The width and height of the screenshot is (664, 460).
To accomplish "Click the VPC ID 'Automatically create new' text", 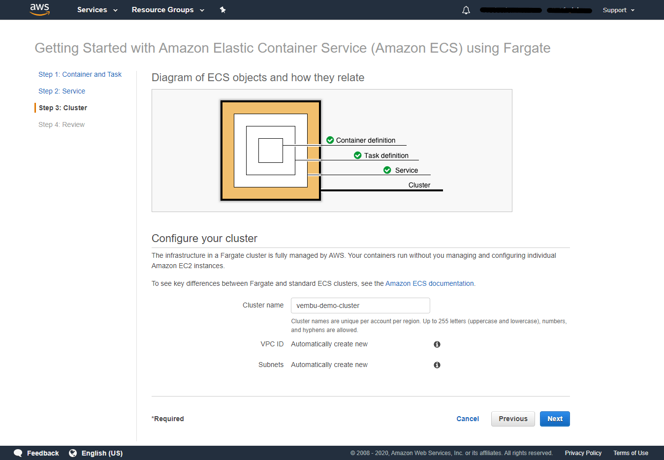I will tap(329, 344).
